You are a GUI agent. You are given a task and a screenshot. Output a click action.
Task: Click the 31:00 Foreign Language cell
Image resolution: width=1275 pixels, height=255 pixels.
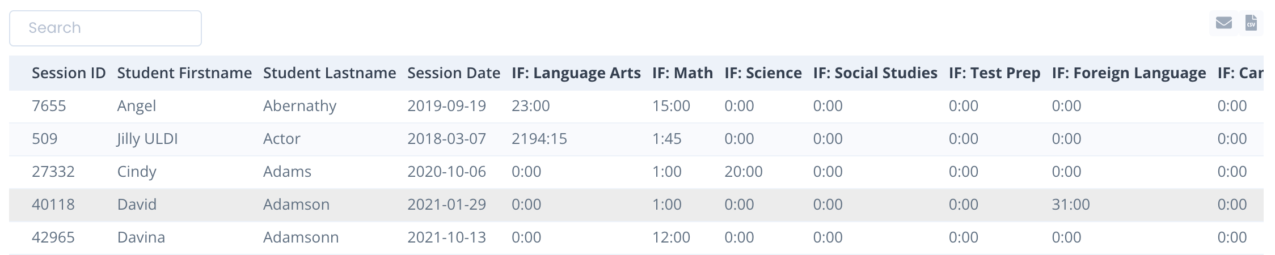(1071, 205)
